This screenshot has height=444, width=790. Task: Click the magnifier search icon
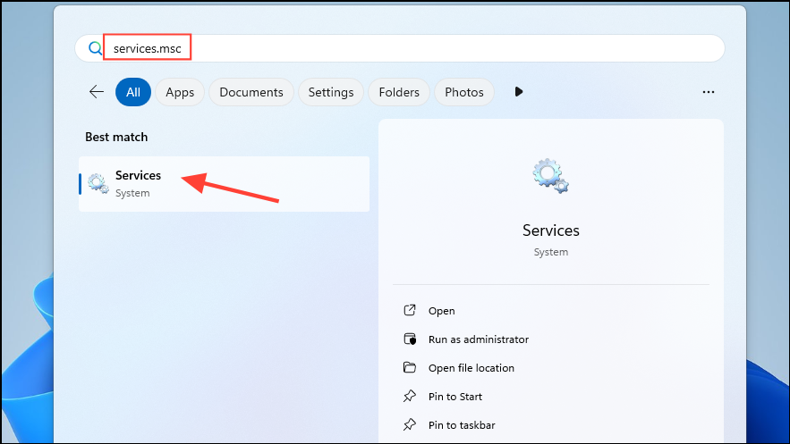95,48
